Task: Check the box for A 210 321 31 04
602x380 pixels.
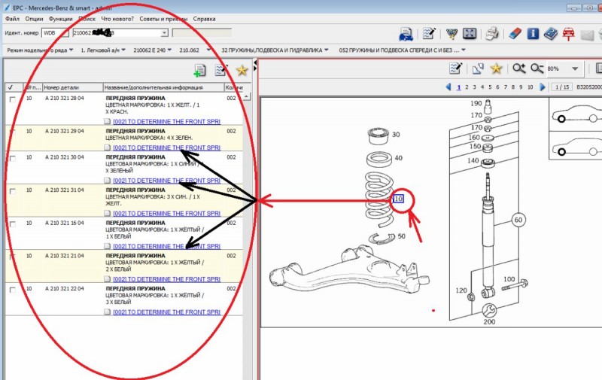Action: tap(12, 191)
